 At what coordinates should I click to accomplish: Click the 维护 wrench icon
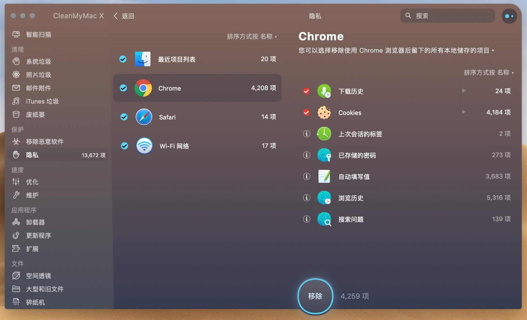click(x=16, y=195)
